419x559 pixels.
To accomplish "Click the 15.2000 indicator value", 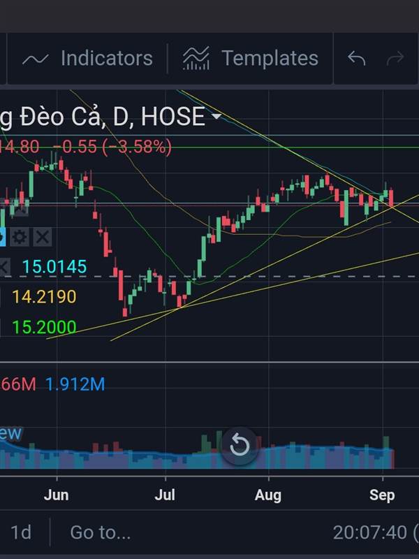I will [44, 327].
